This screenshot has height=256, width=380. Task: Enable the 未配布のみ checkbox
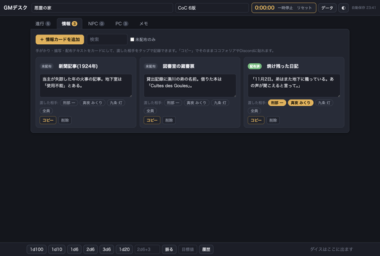(132, 39)
